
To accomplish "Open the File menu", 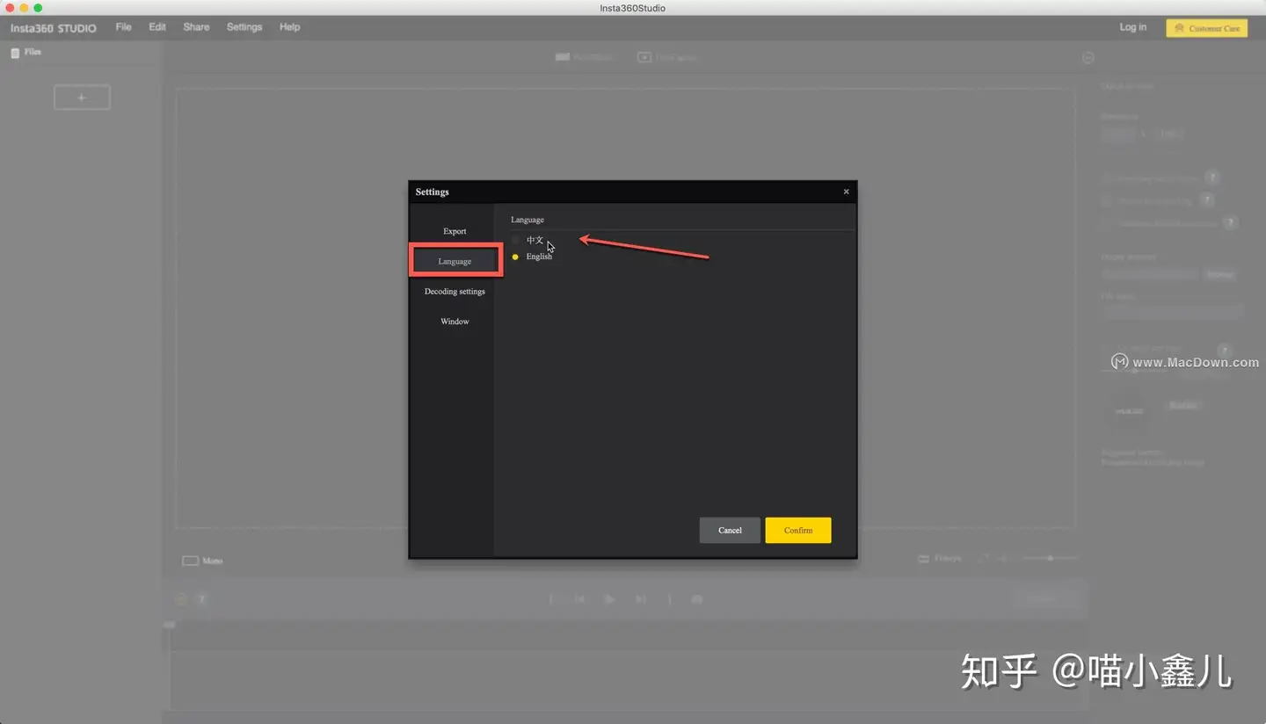I will 124,27.
